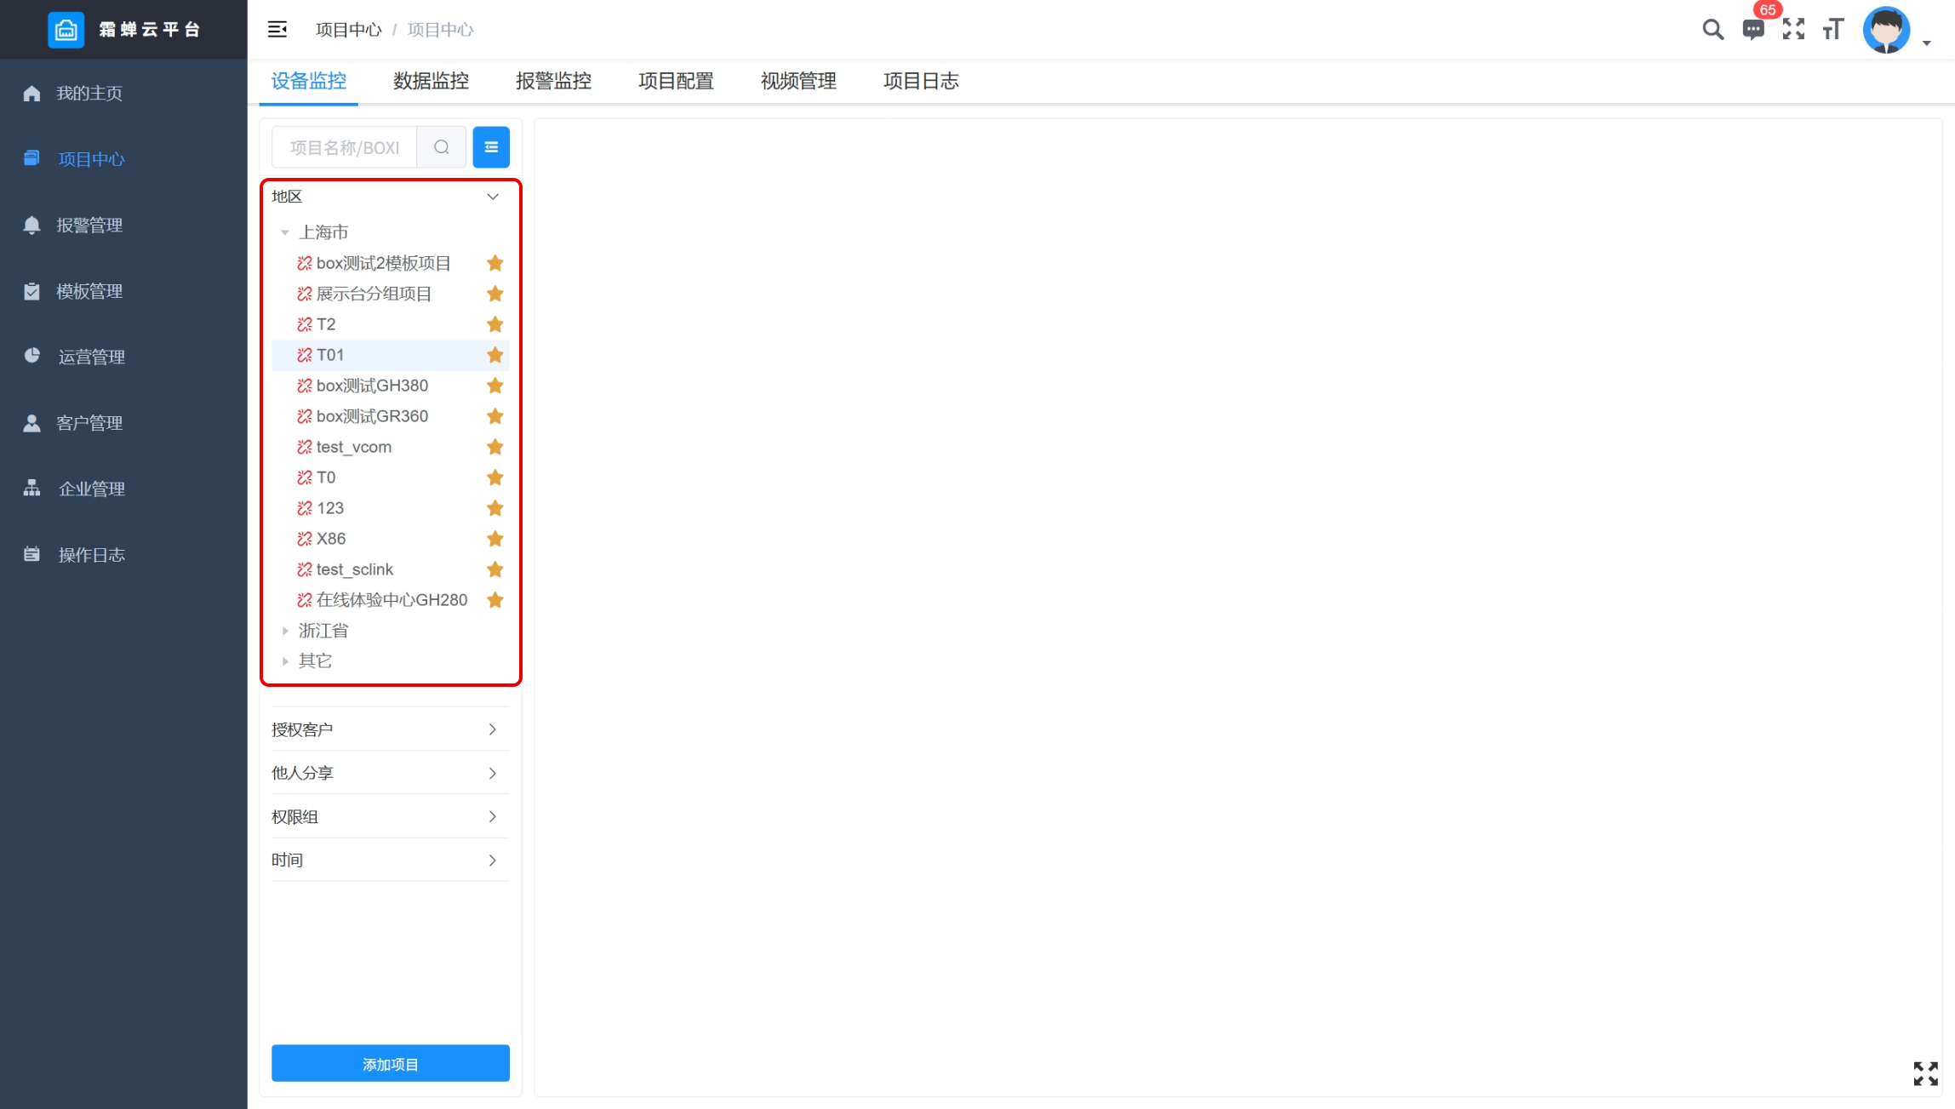Expand the content panel using bottom-right fullscreen icon
1955x1109 pixels.
[x=1925, y=1073]
